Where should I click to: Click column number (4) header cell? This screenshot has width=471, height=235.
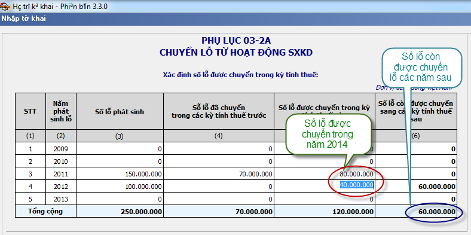pos(219,136)
